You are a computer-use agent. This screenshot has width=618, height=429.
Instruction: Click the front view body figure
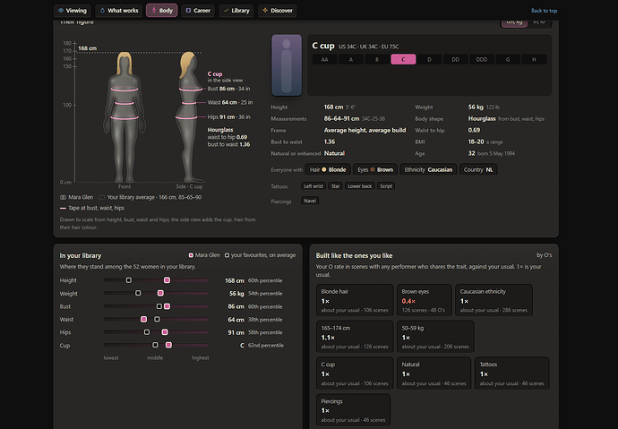click(x=124, y=117)
